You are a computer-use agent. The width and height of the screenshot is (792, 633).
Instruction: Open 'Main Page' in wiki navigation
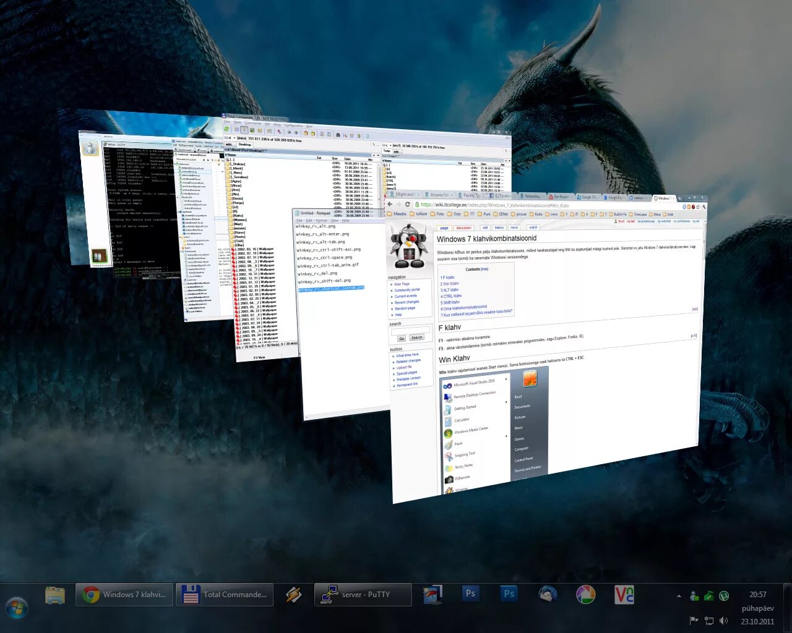(x=402, y=284)
